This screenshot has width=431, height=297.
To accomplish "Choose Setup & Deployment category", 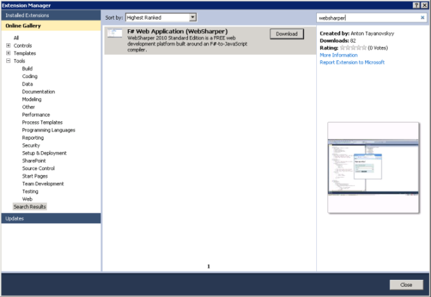I will click(x=44, y=153).
